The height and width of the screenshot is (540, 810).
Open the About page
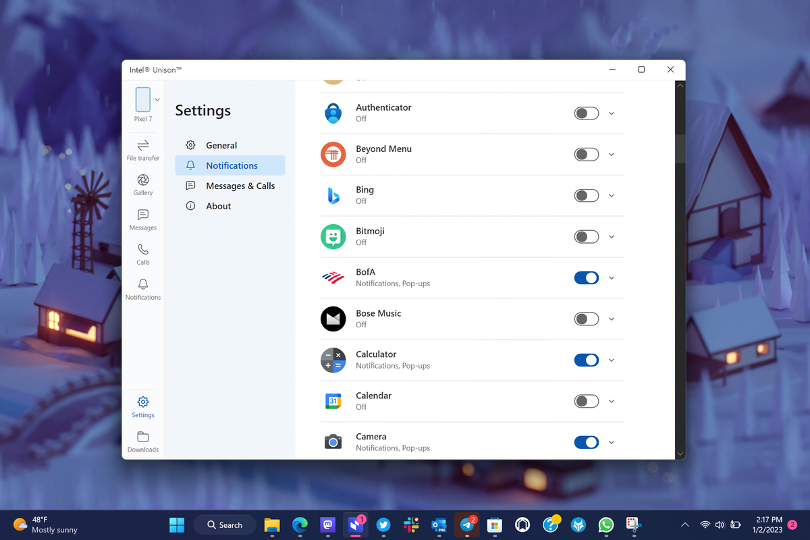(x=217, y=205)
